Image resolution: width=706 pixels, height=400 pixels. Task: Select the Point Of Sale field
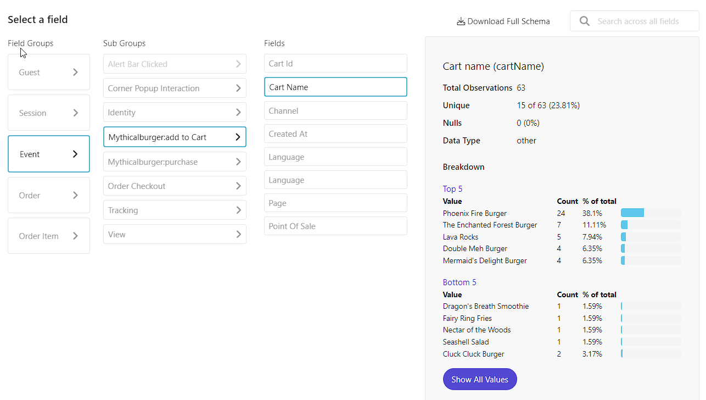point(335,226)
